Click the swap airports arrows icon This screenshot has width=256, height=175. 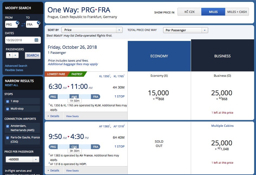(23, 24)
